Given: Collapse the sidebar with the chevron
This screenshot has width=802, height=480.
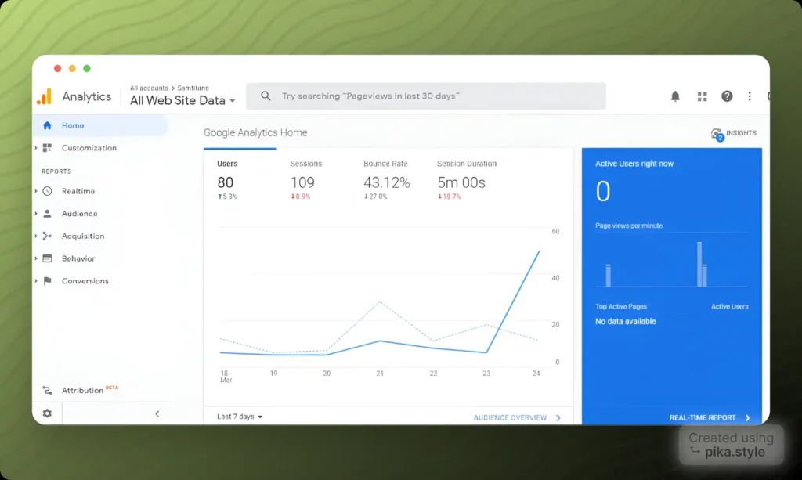Looking at the screenshot, I should 157,414.
